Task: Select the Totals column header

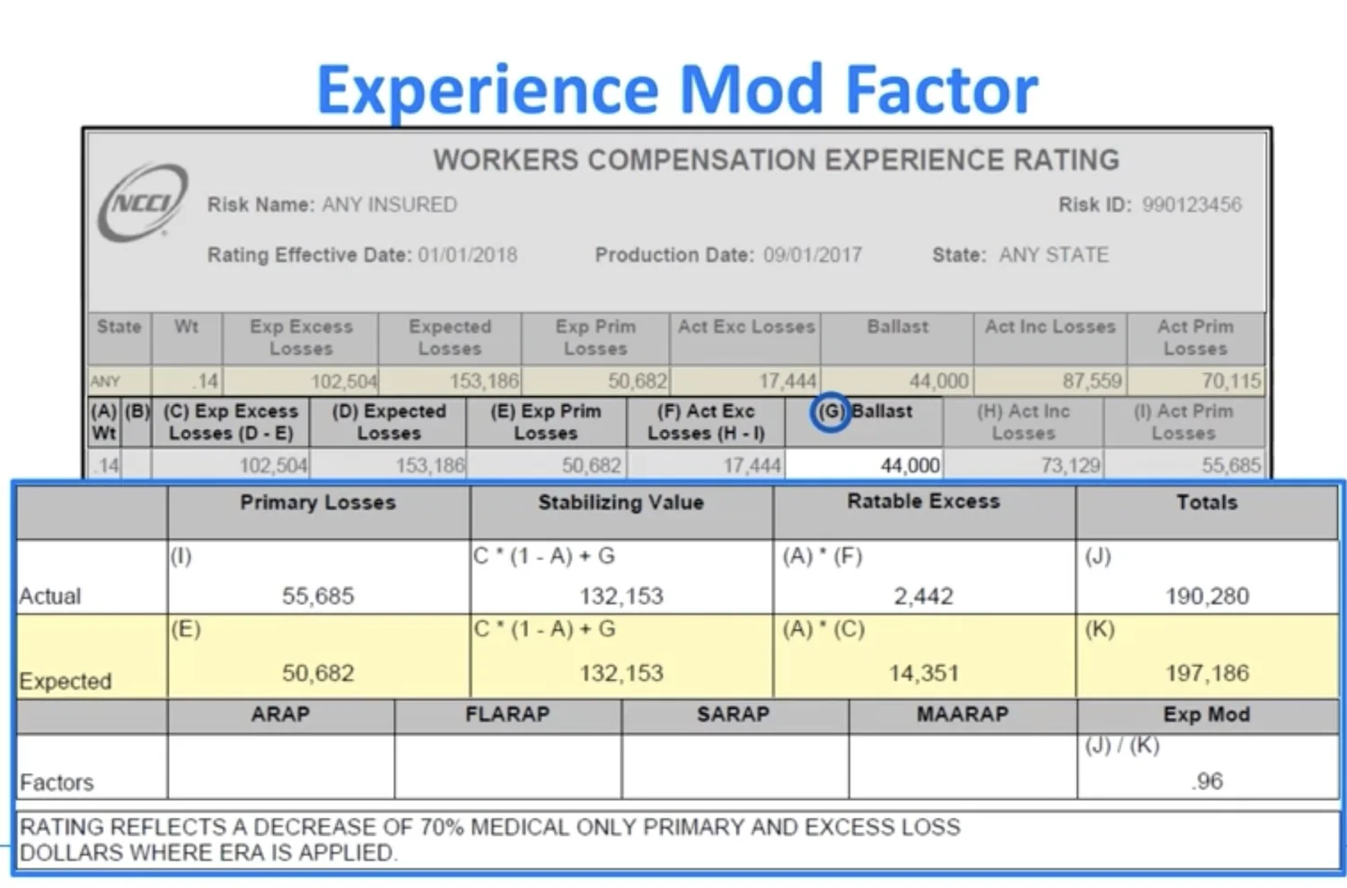Action: tap(1205, 503)
